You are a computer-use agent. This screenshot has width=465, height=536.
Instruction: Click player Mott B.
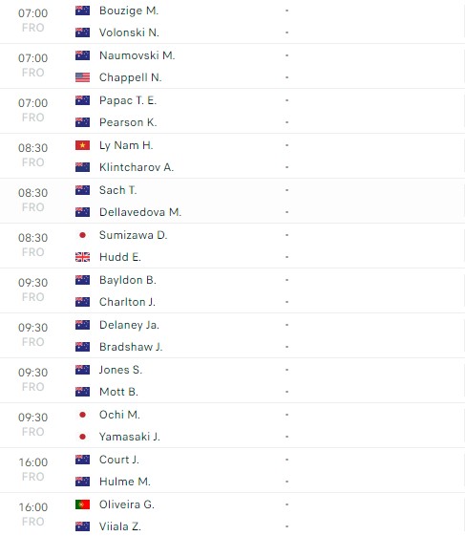(118, 392)
